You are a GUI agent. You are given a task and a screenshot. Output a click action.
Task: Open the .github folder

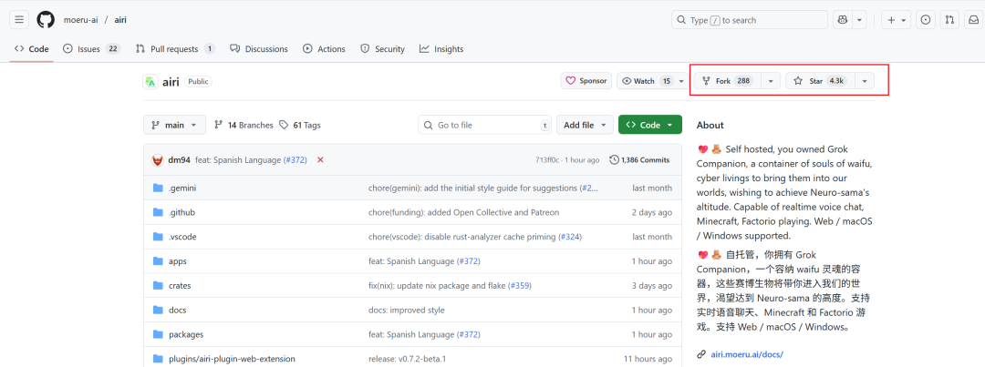tap(181, 213)
